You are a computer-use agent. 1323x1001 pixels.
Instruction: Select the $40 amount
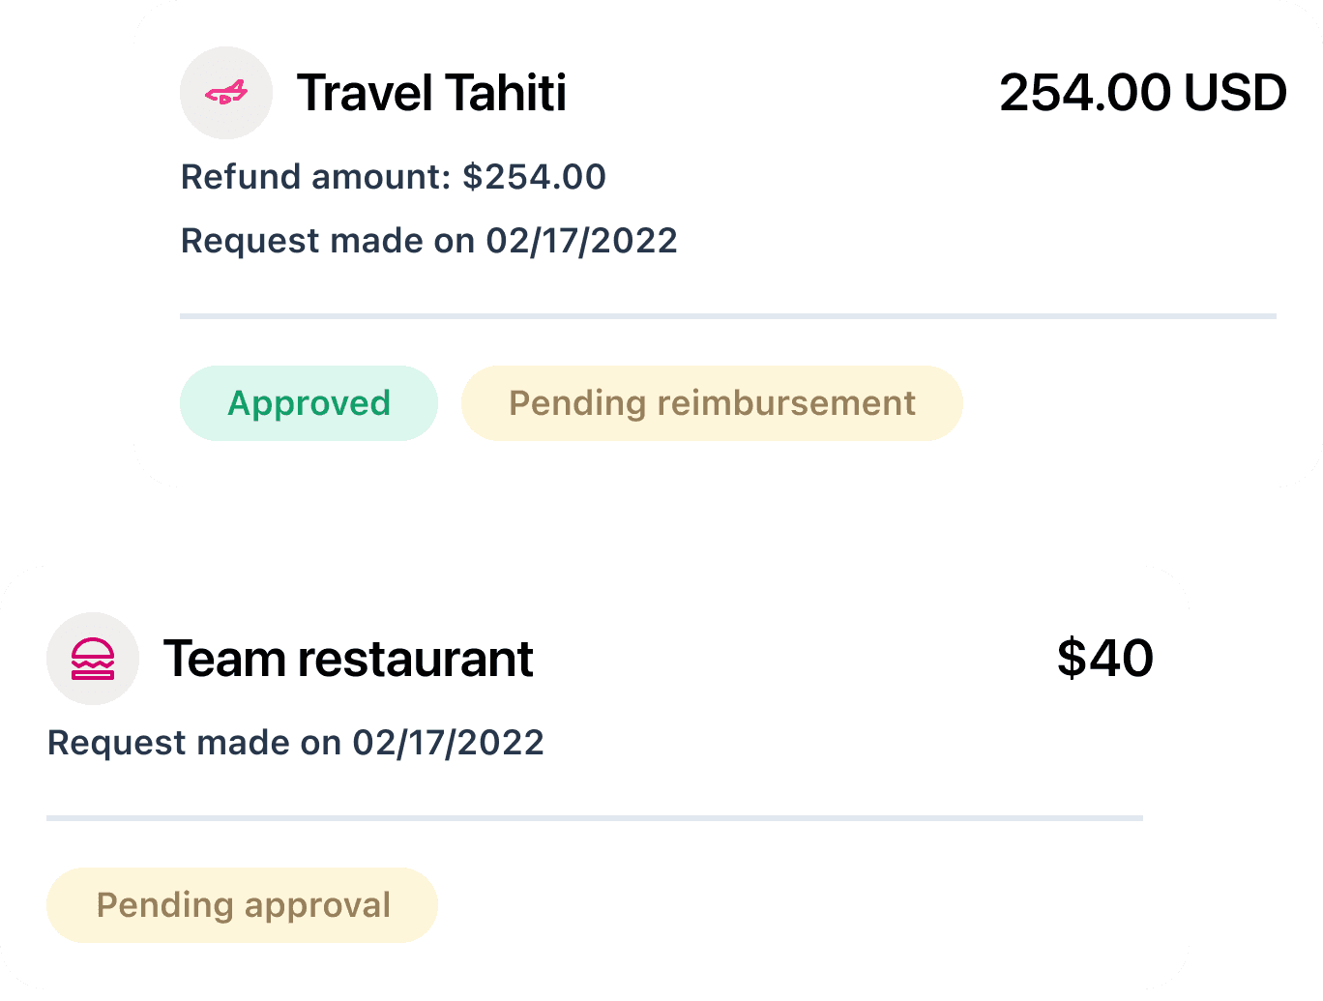pyautogui.click(x=1104, y=659)
